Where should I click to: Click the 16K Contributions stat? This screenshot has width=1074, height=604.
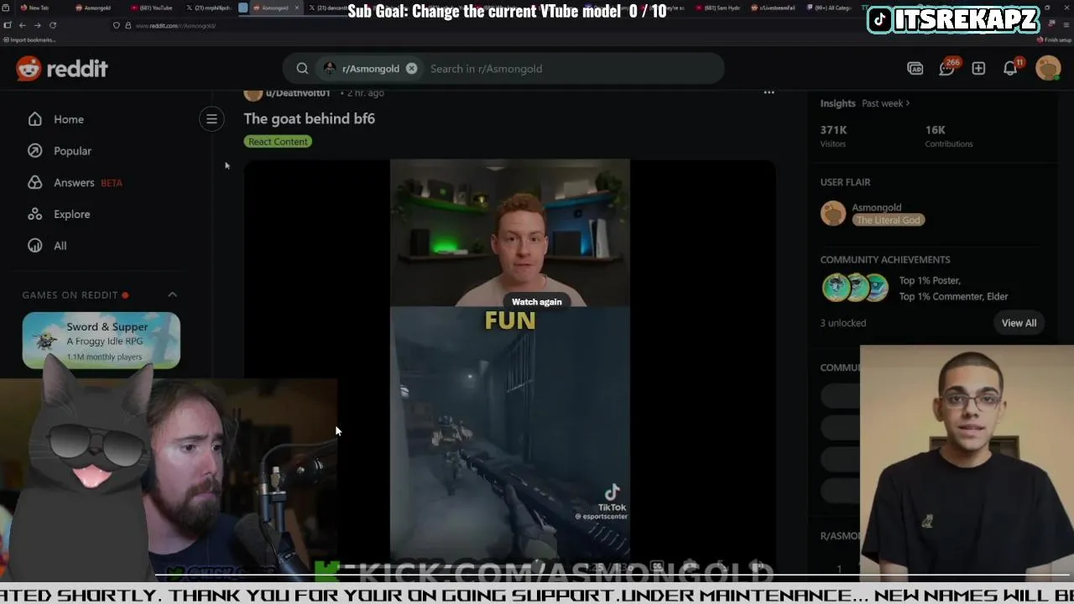[949, 136]
